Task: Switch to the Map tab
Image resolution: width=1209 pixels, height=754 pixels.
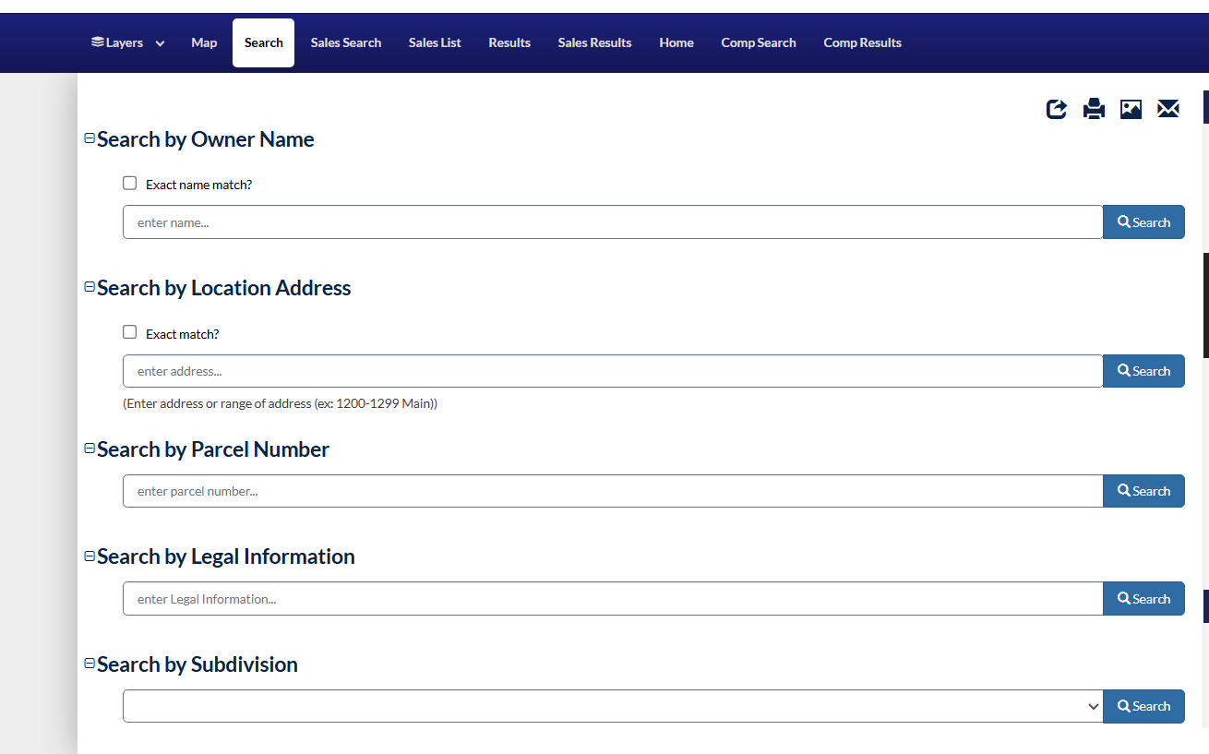Action: (204, 42)
